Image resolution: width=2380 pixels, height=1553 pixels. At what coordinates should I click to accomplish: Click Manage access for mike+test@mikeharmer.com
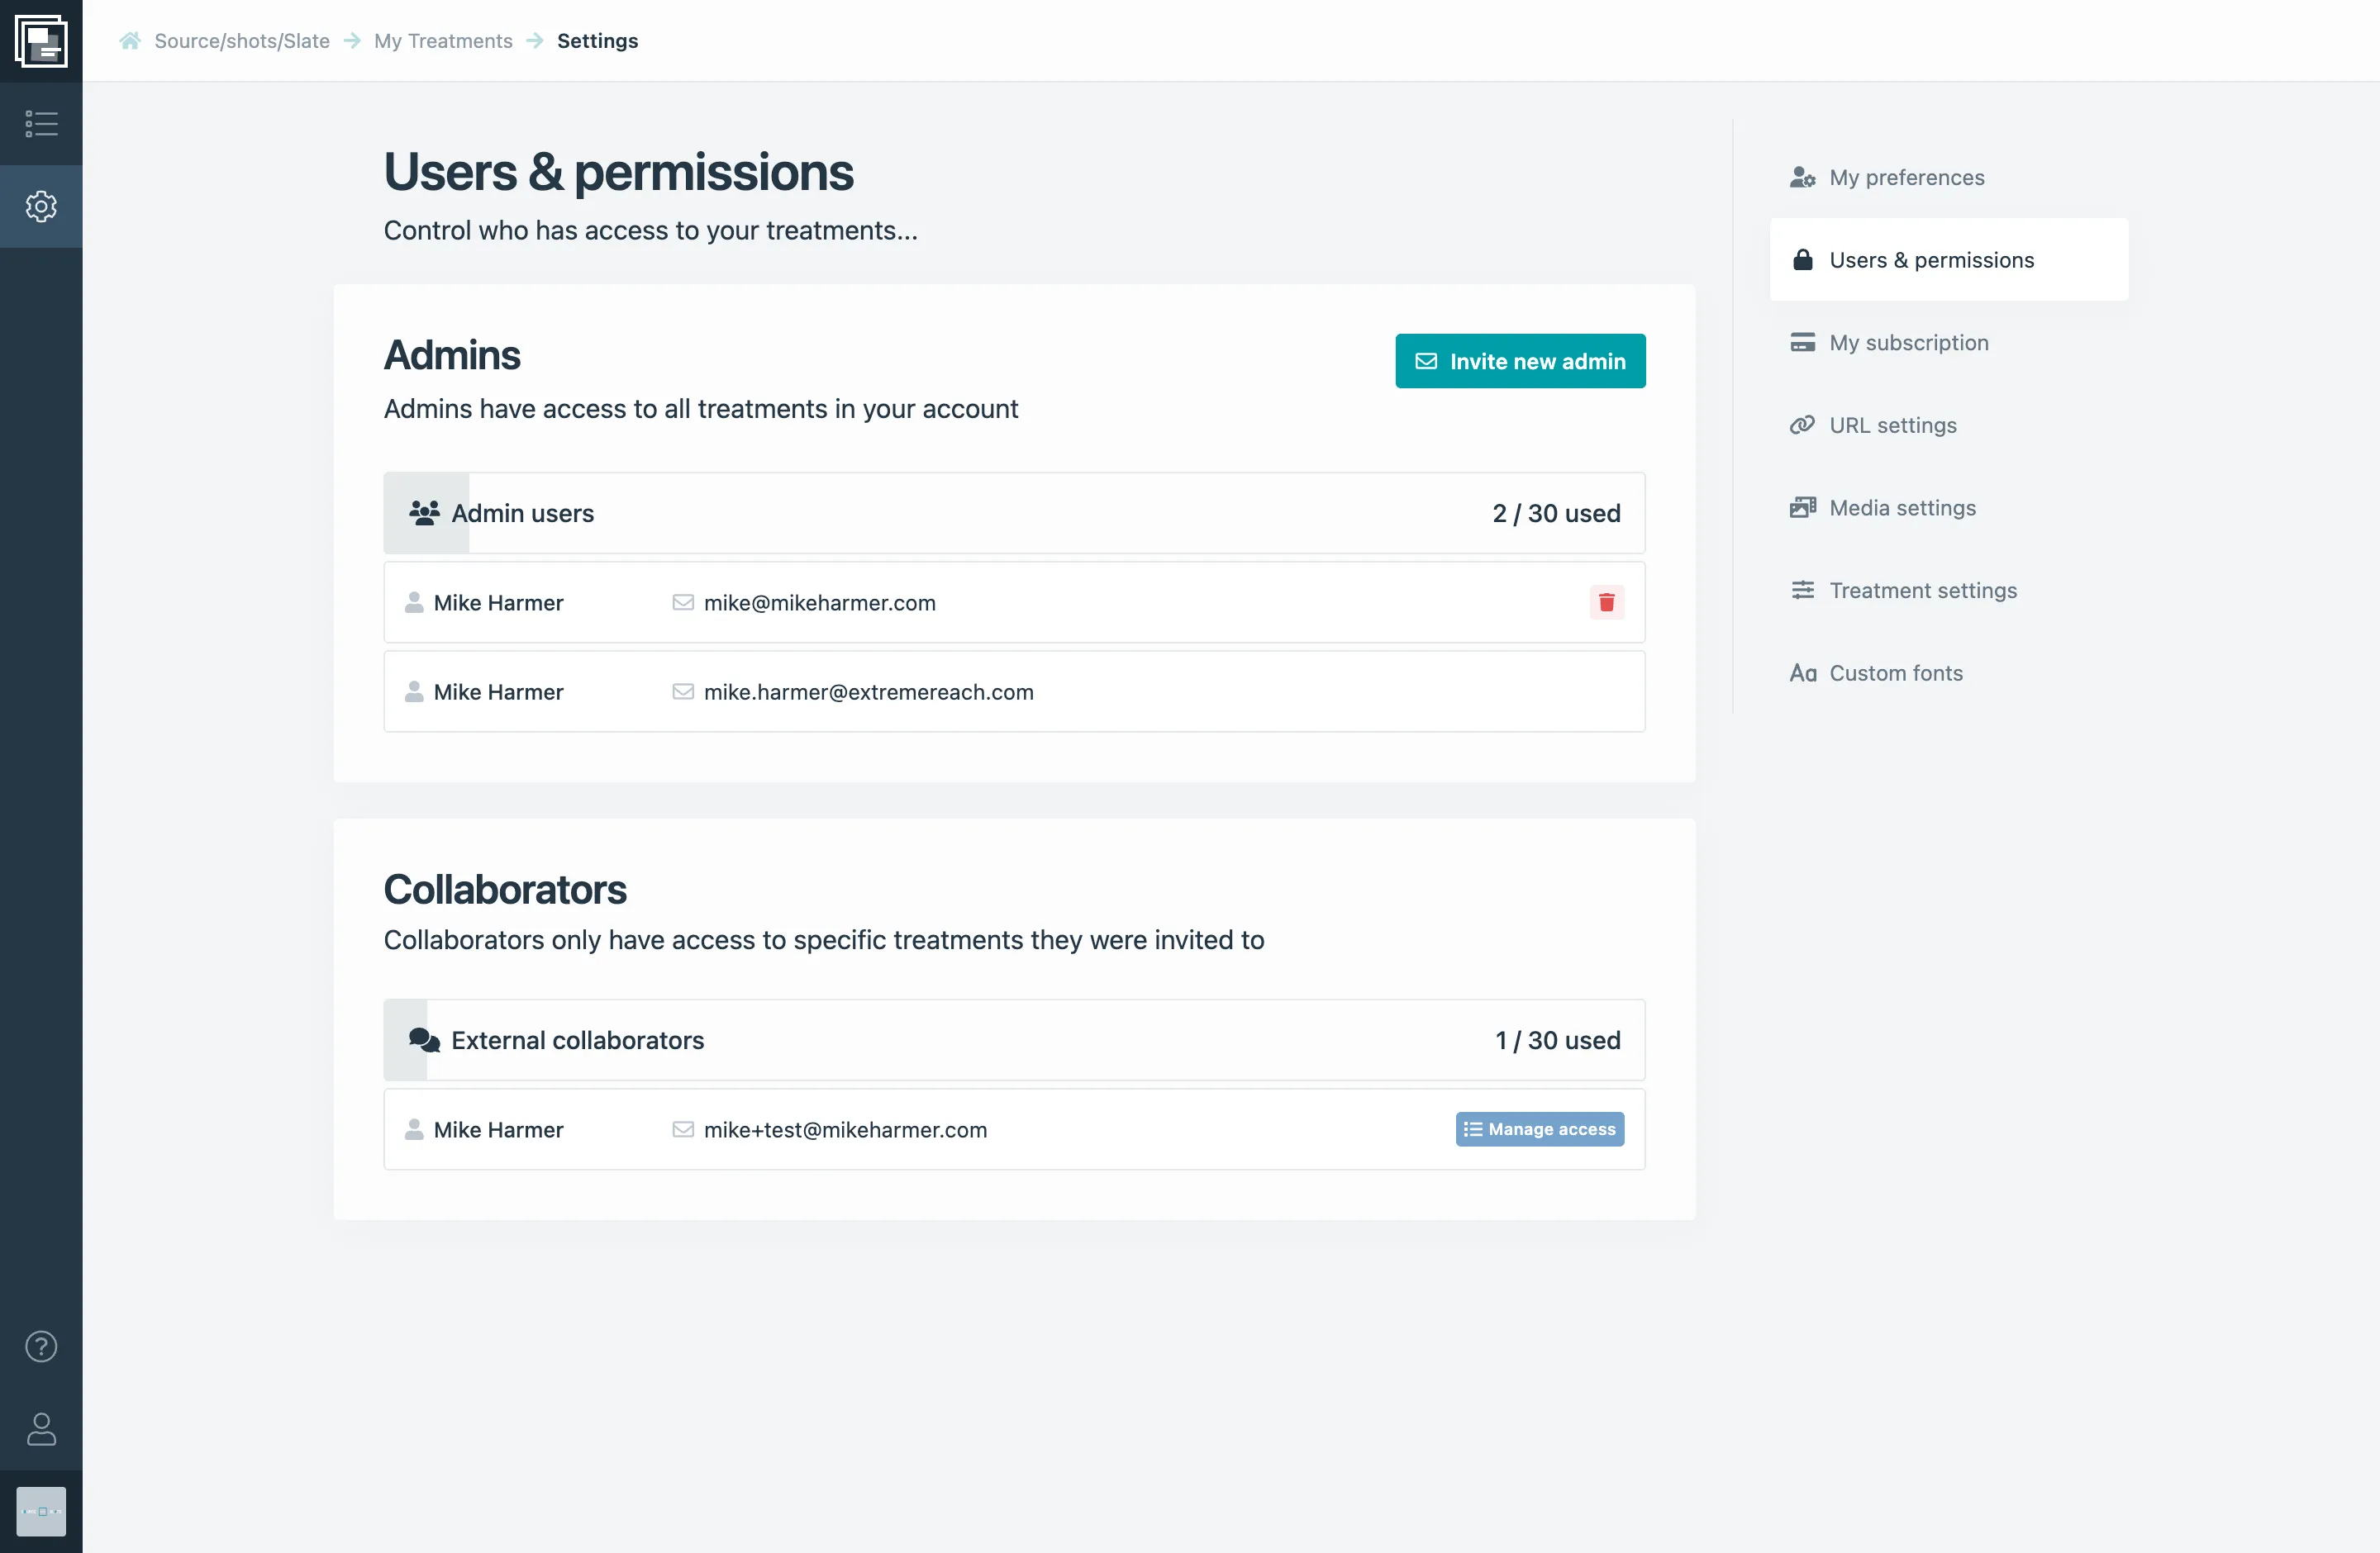1539,1129
